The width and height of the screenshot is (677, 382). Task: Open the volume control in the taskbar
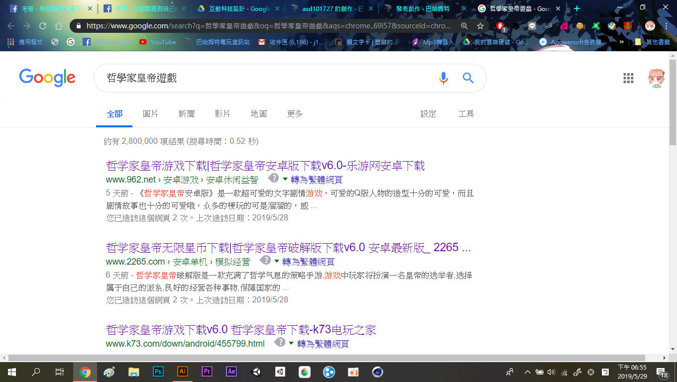click(551, 372)
